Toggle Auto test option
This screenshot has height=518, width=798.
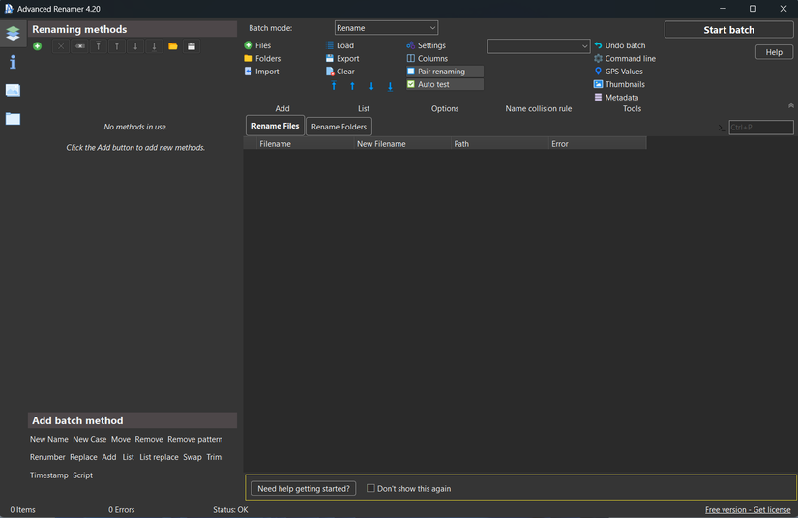445,84
